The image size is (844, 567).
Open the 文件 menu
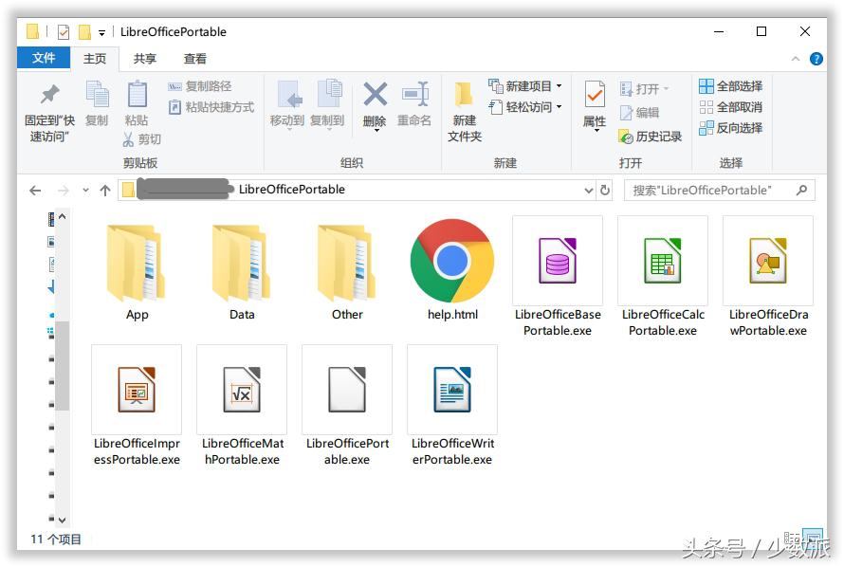tap(44, 58)
